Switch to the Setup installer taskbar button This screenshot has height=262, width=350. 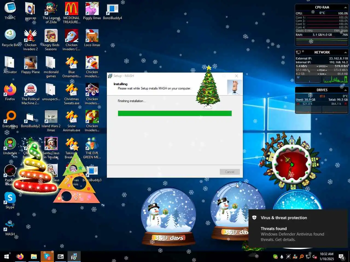click(x=74, y=257)
